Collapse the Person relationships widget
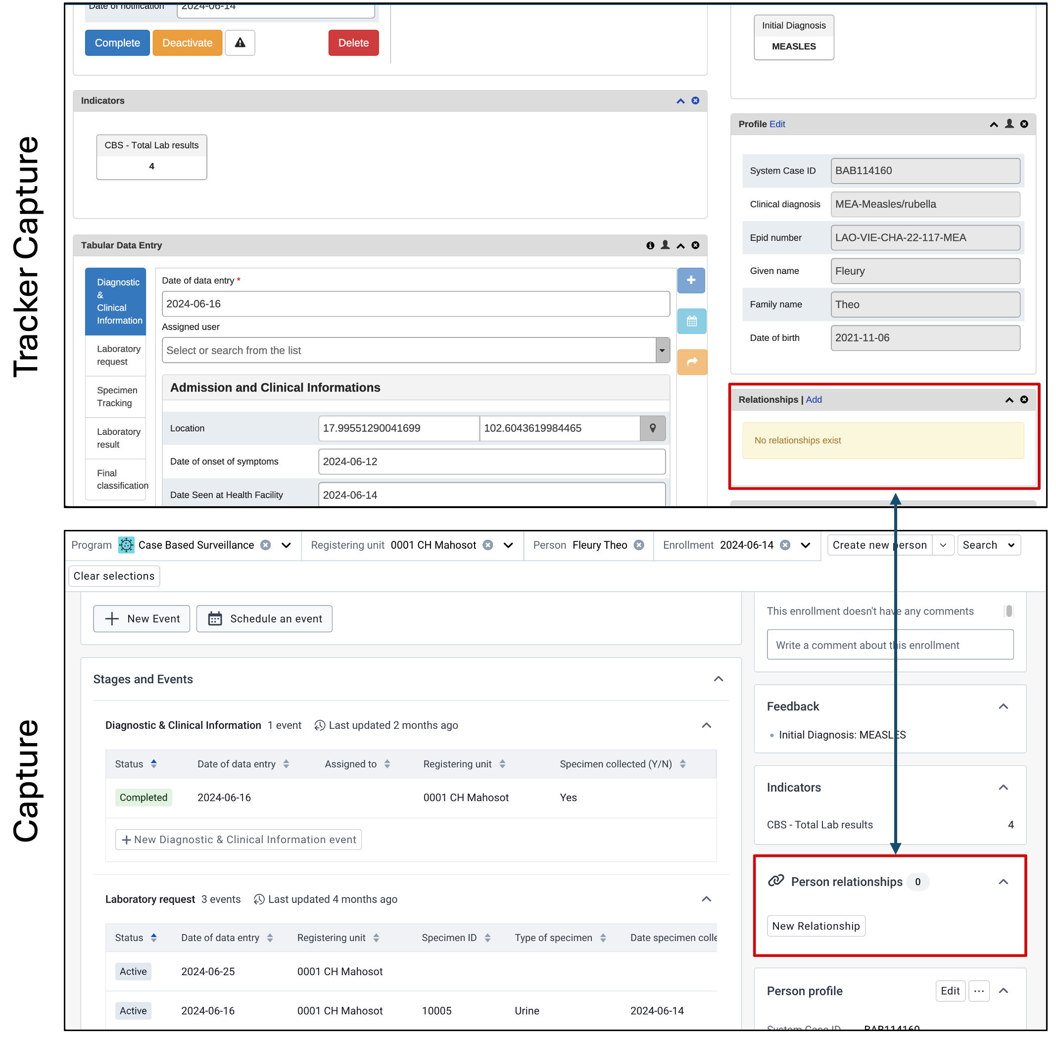 1003,882
